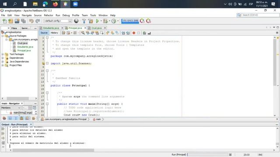Screen dimensions: 280x157
Task: Click the Save All toolbar icon
Action: (x=23, y=21)
